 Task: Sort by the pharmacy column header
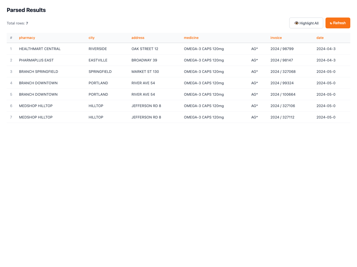(27, 38)
